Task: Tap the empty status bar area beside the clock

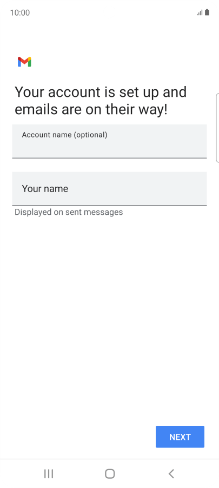Action: (112, 12)
